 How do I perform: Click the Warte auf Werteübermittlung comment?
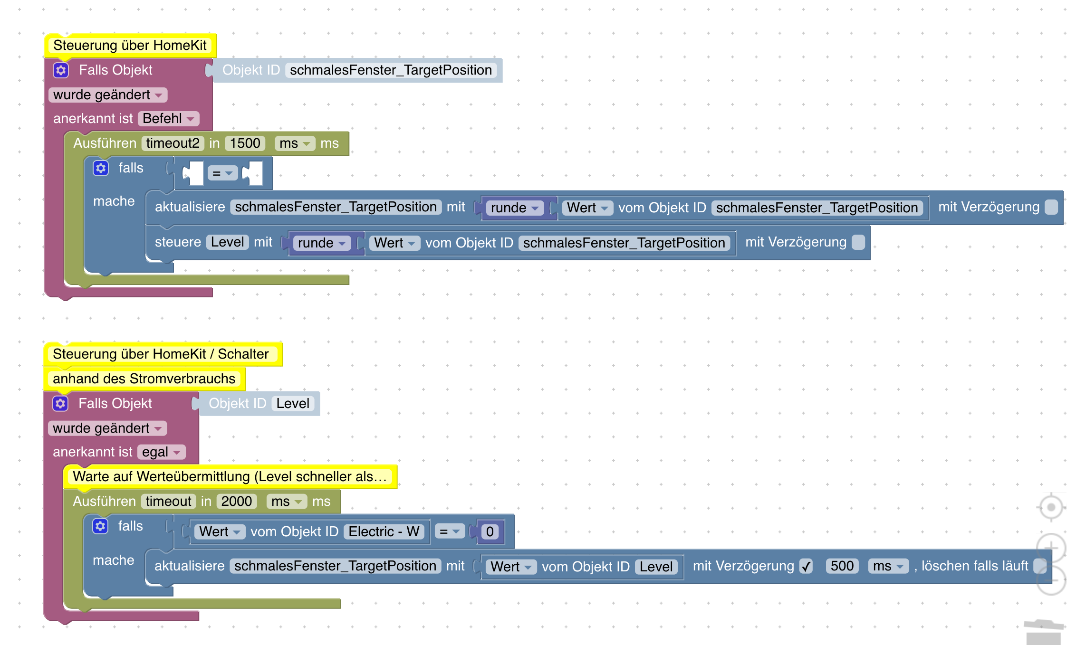point(230,477)
